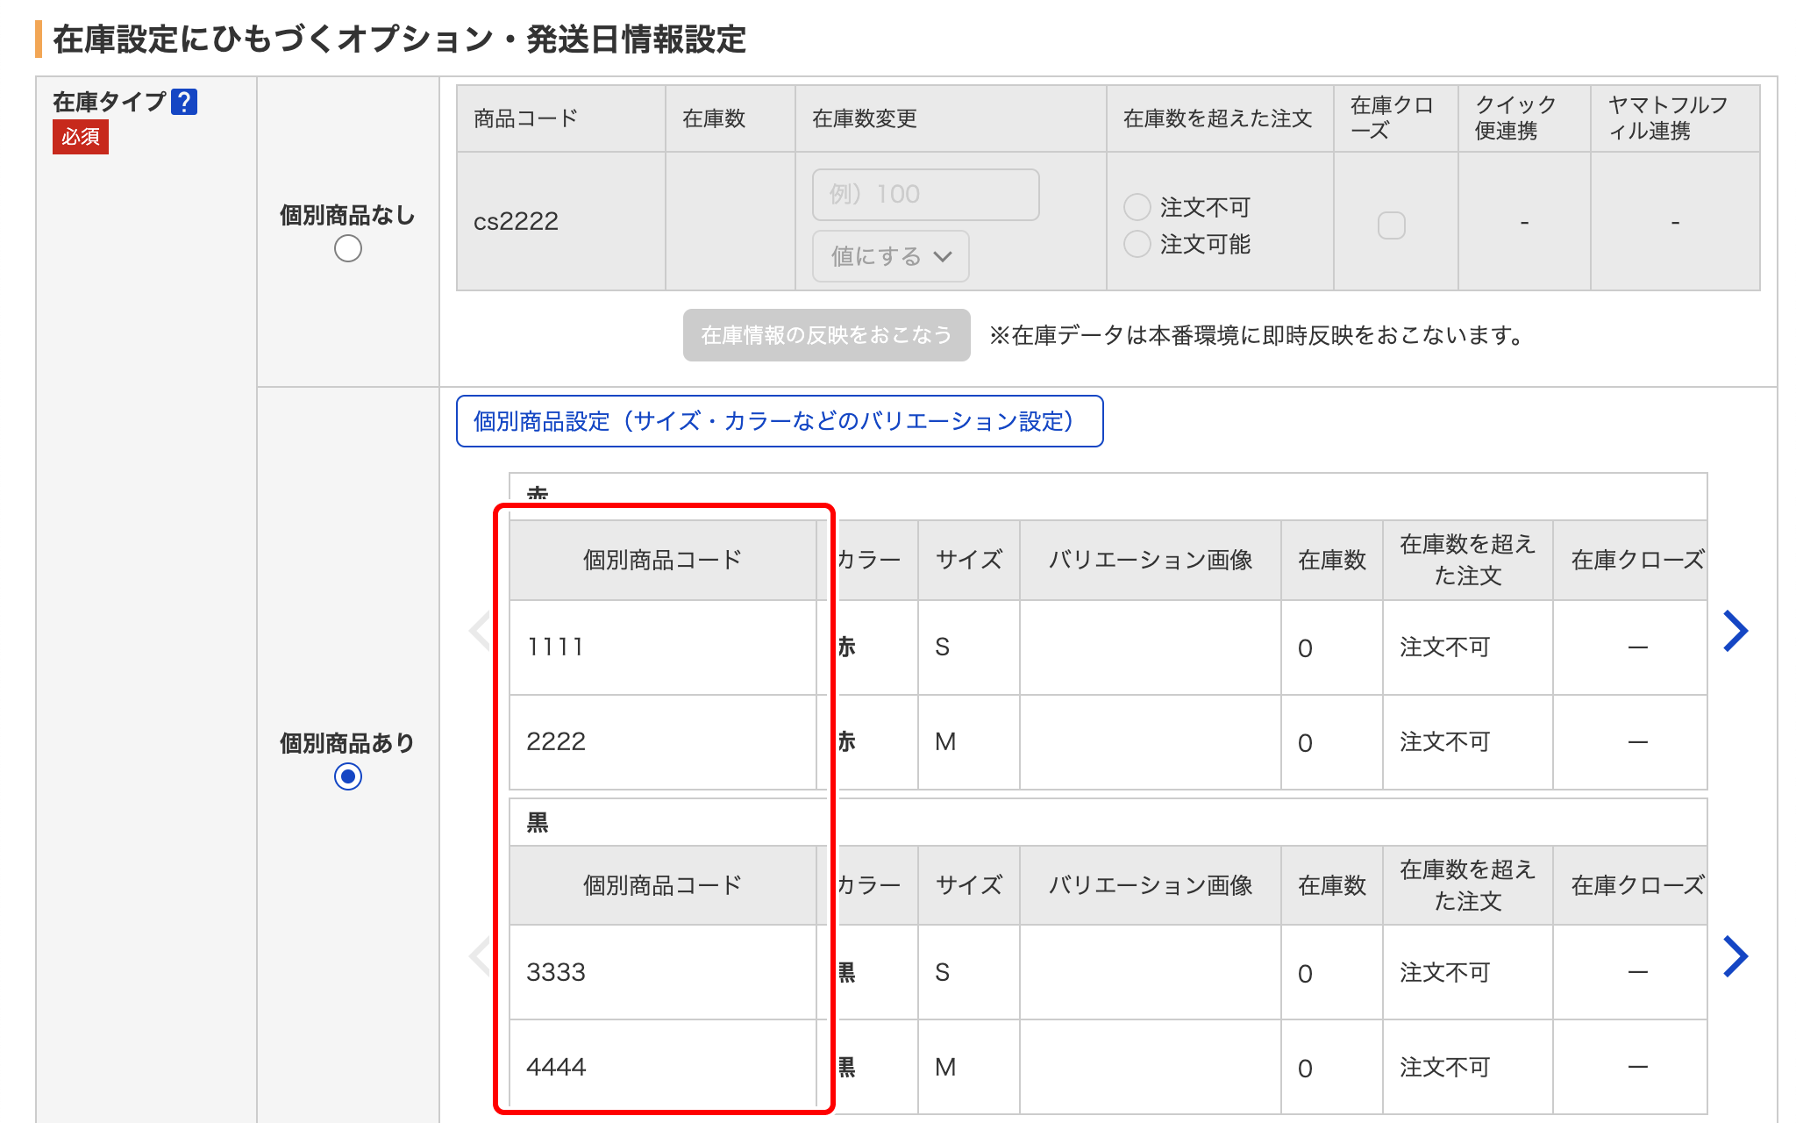Image resolution: width=1796 pixels, height=1123 pixels.
Task: Click left arrow of the 赤 variation table
Action: pos(480,631)
